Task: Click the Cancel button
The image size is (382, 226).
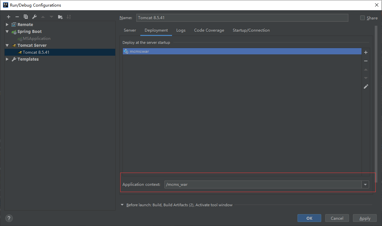Action: point(337,218)
